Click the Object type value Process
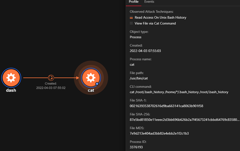240x151 pixels. 135,37
